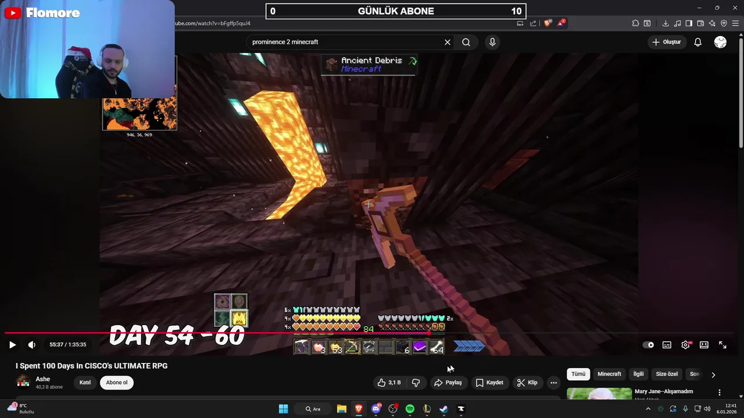Mute the video volume
Screen dimensions: 744x418
tap(32, 345)
